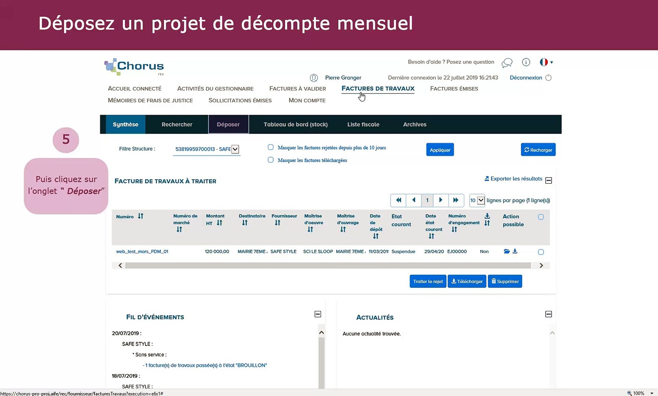Viewport: 658px width, 396px height.
Task: Sort table by Date état courant
Action: [x=431, y=236]
